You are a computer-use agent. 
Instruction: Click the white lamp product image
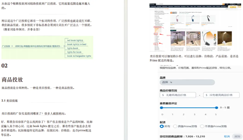pos(225,38)
